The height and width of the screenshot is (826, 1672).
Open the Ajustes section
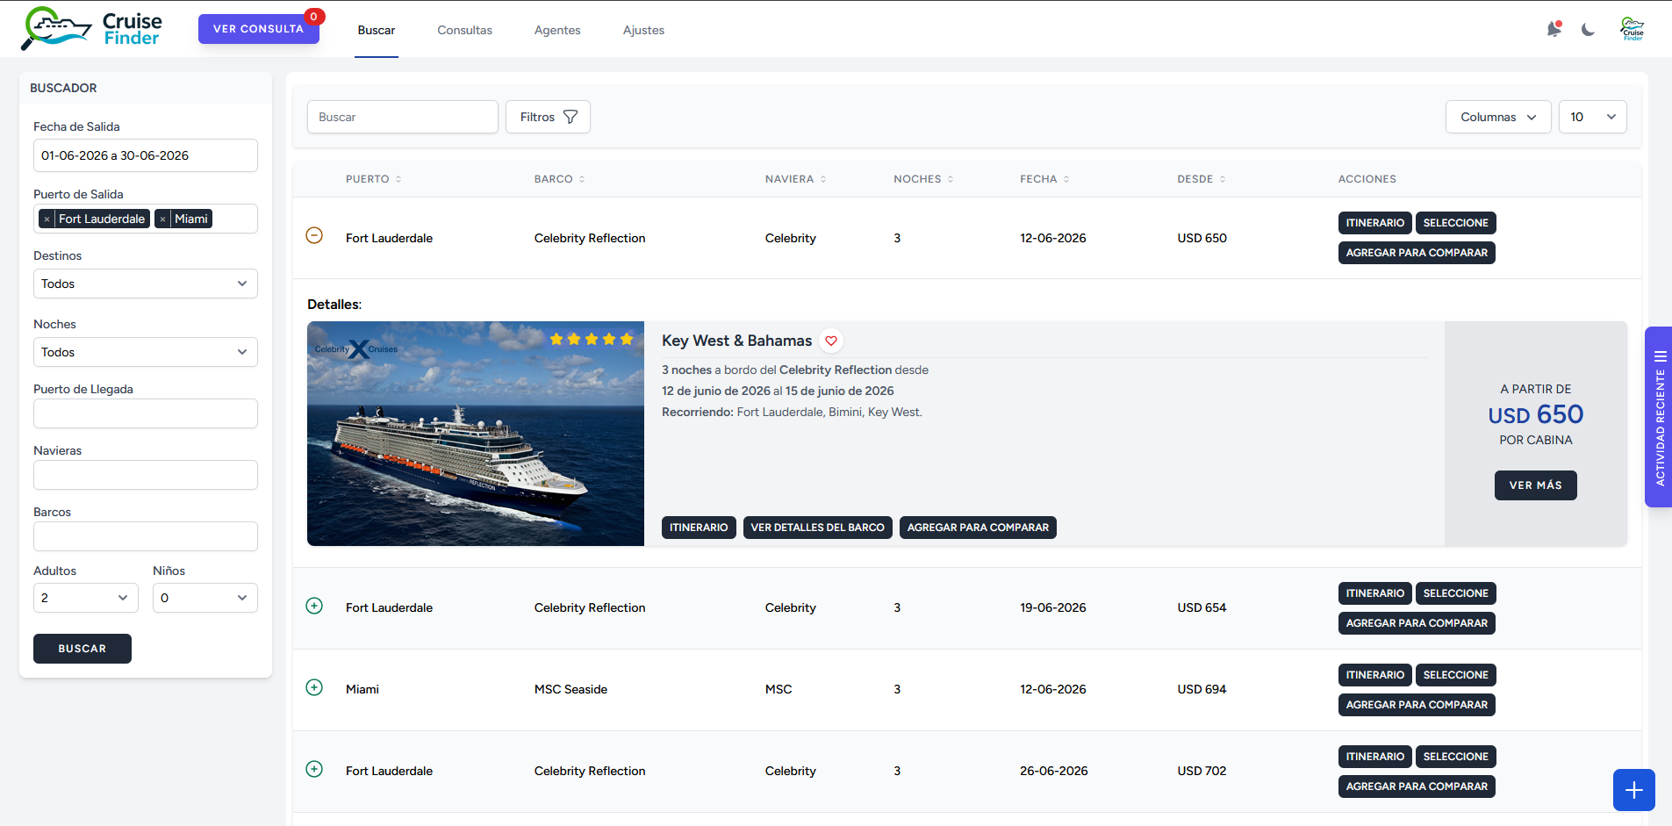642,30
